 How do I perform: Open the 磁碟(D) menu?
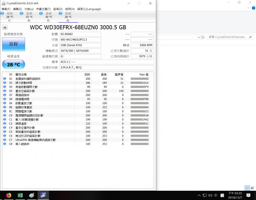[x=58, y=9]
